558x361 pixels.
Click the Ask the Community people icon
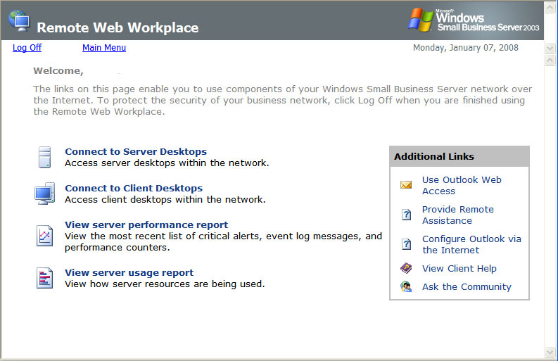click(x=406, y=286)
